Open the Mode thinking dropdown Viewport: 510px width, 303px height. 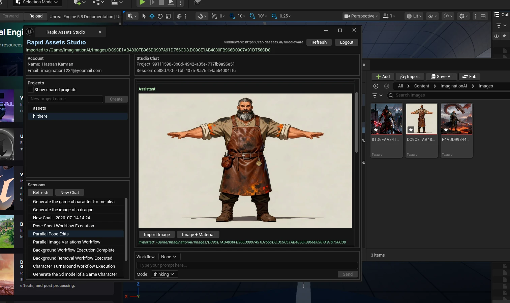[x=164, y=274]
